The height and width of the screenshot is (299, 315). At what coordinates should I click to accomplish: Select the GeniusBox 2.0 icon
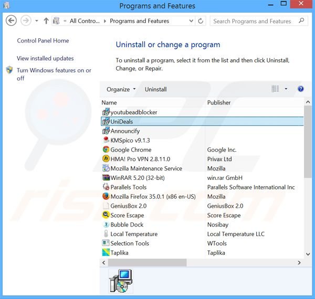click(106, 206)
